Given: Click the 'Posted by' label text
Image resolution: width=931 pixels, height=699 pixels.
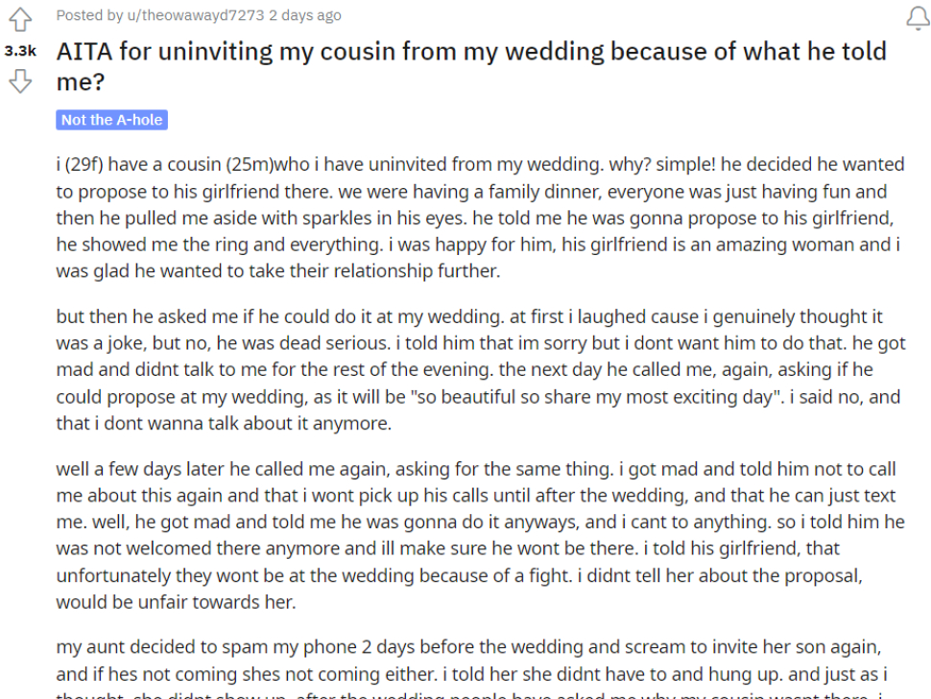Looking at the screenshot, I should (89, 15).
